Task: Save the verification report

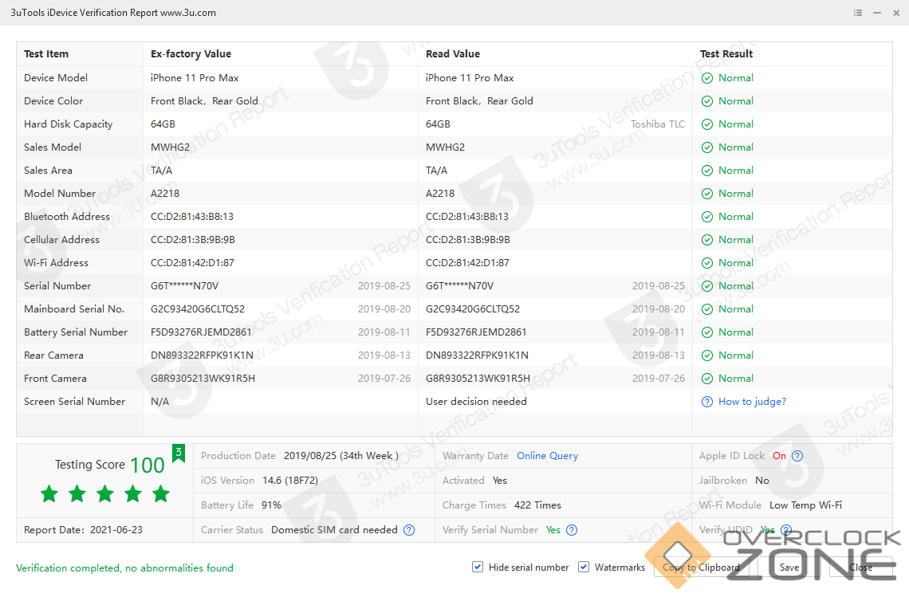Action: [x=789, y=568]
